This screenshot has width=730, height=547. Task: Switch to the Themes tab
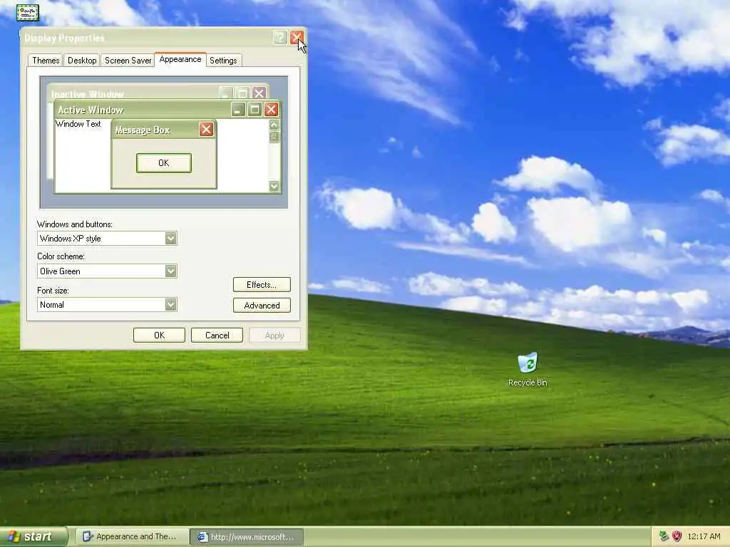coord(46,61)
